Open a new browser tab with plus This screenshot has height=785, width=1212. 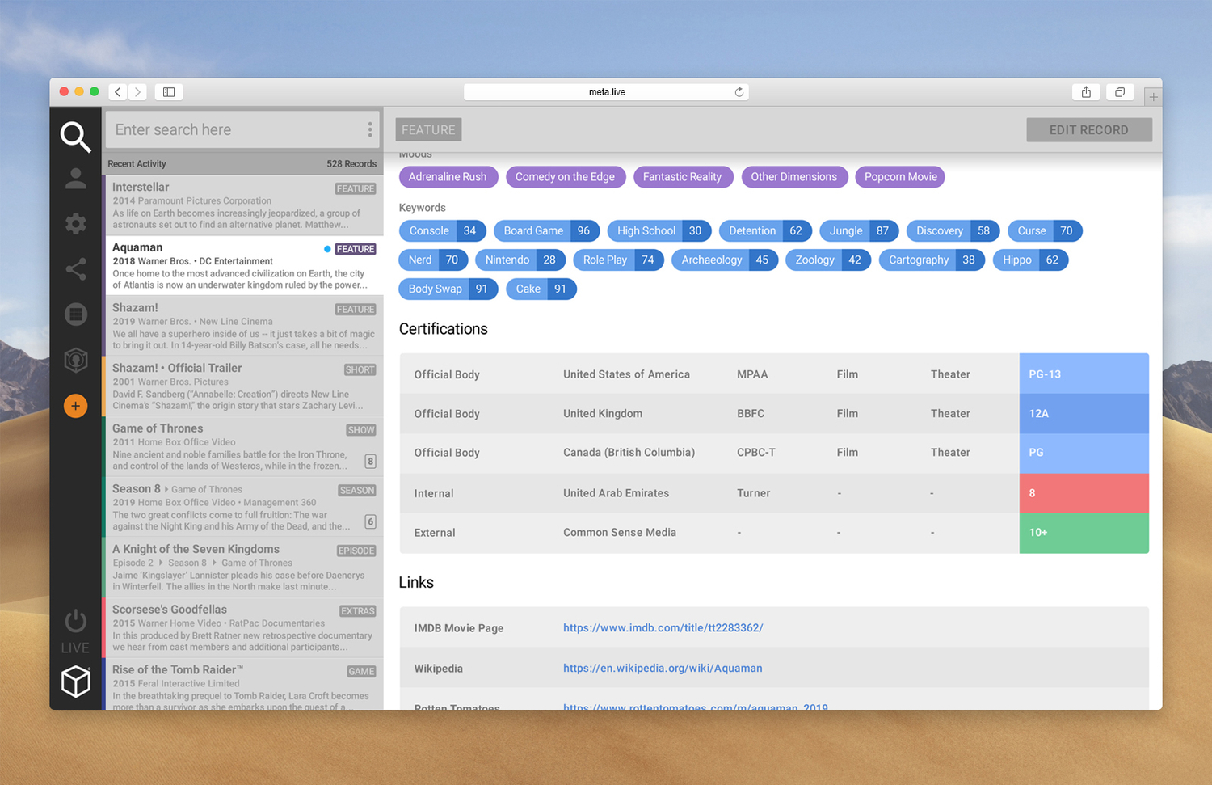pyautogui.click(x=1153, y=96)
